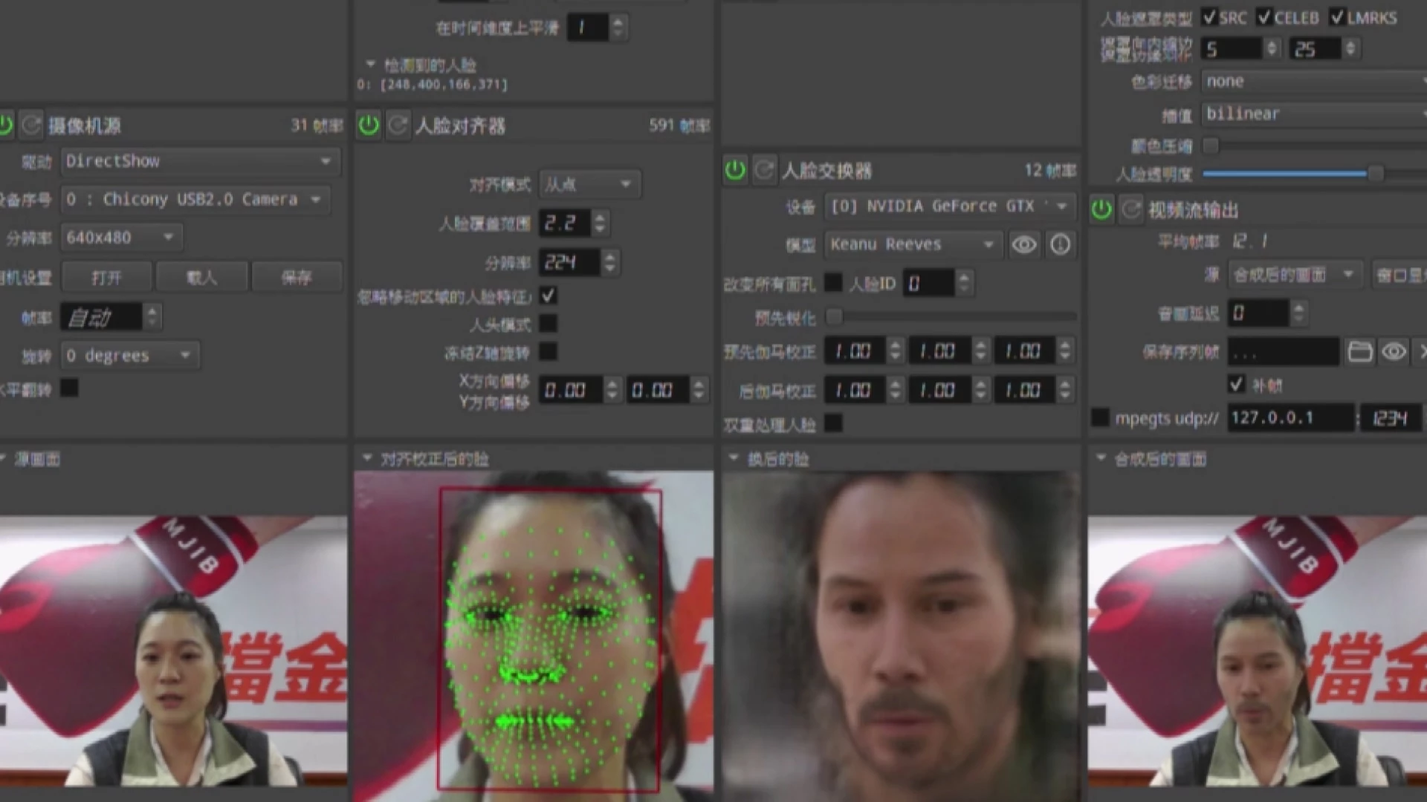1427x802 pixels.
Task: Uncheck the LMRKS mask checkbox
Action: pos(1339,18)
